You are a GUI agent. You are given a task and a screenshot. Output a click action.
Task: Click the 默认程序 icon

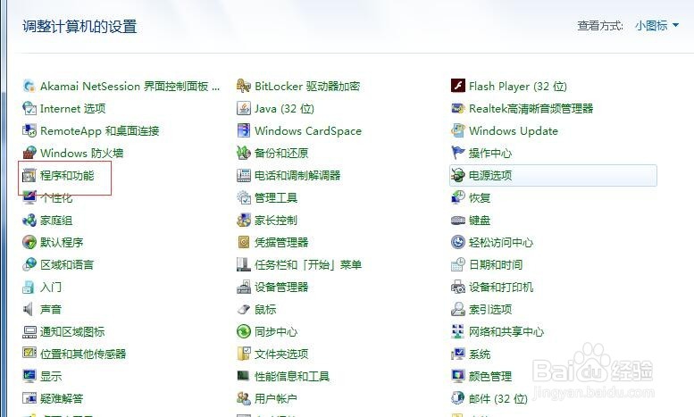point(29,242)
